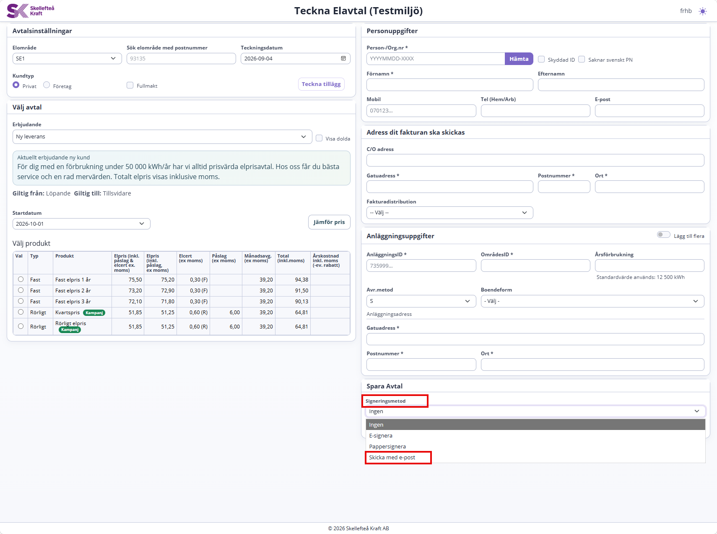Select the Fast elpris 2 år product radio
717x534 pixels.
pyautogui.click(x=21, y=290)
